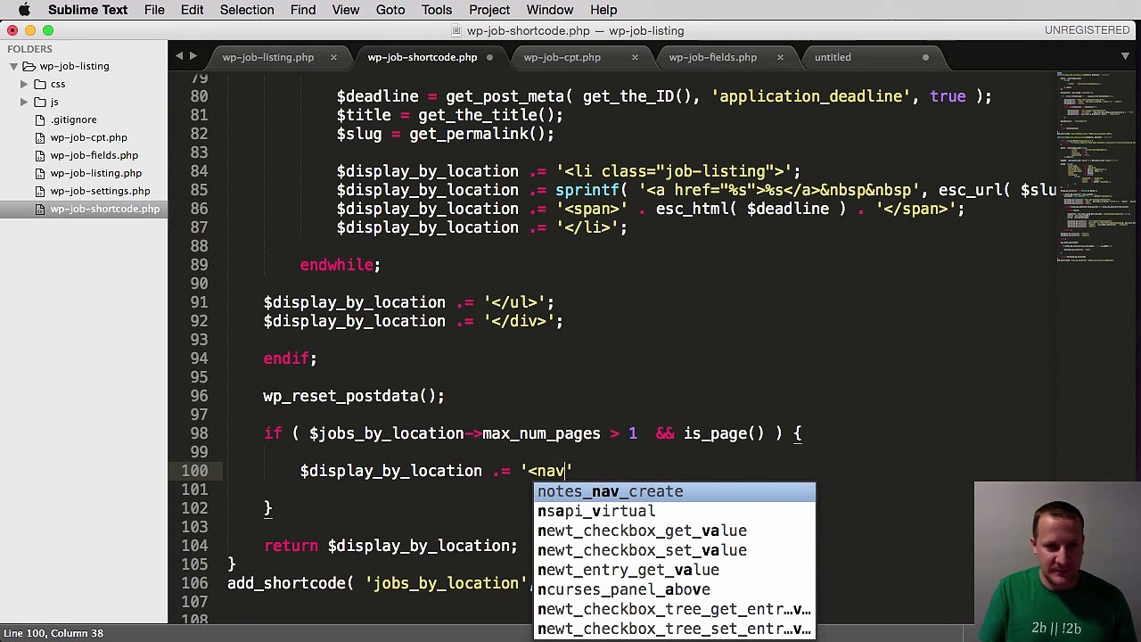Image resolution: width=1141 pixels, height=642 pixels.
Task: Choose newt_checkbox_set_value autocomplete suggestion
Action: 675,550
